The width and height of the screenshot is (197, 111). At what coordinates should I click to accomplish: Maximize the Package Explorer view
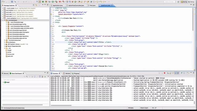click(48, 5)
